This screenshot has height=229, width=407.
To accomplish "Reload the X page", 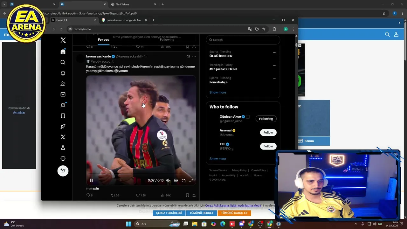I will click(x=61, y=29).
